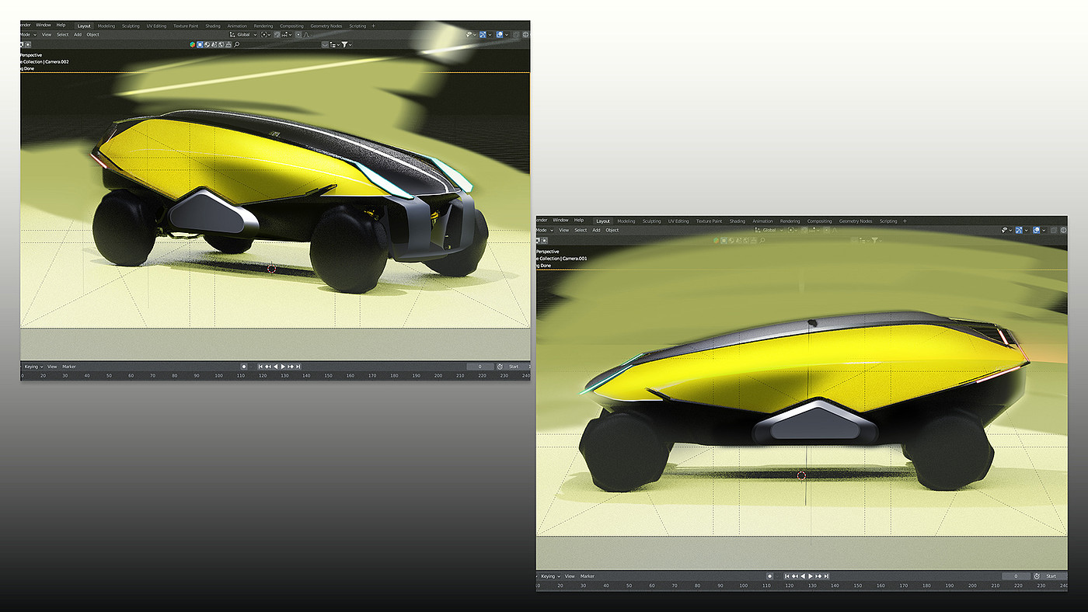Open the funnel filter dropdown in the Camera.002 window
Image resolution: width=1088 pixels, height=612 pixels.
(x=346, y=45)
